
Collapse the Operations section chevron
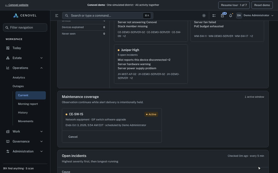[x=41, y=68]
